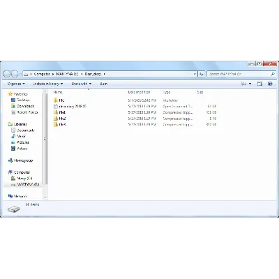The height and width of the screenshot is (279, 279).
Task: Select the file1 name text
Action: (62, 112)
